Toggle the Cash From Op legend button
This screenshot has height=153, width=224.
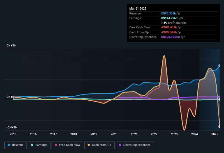99,145
